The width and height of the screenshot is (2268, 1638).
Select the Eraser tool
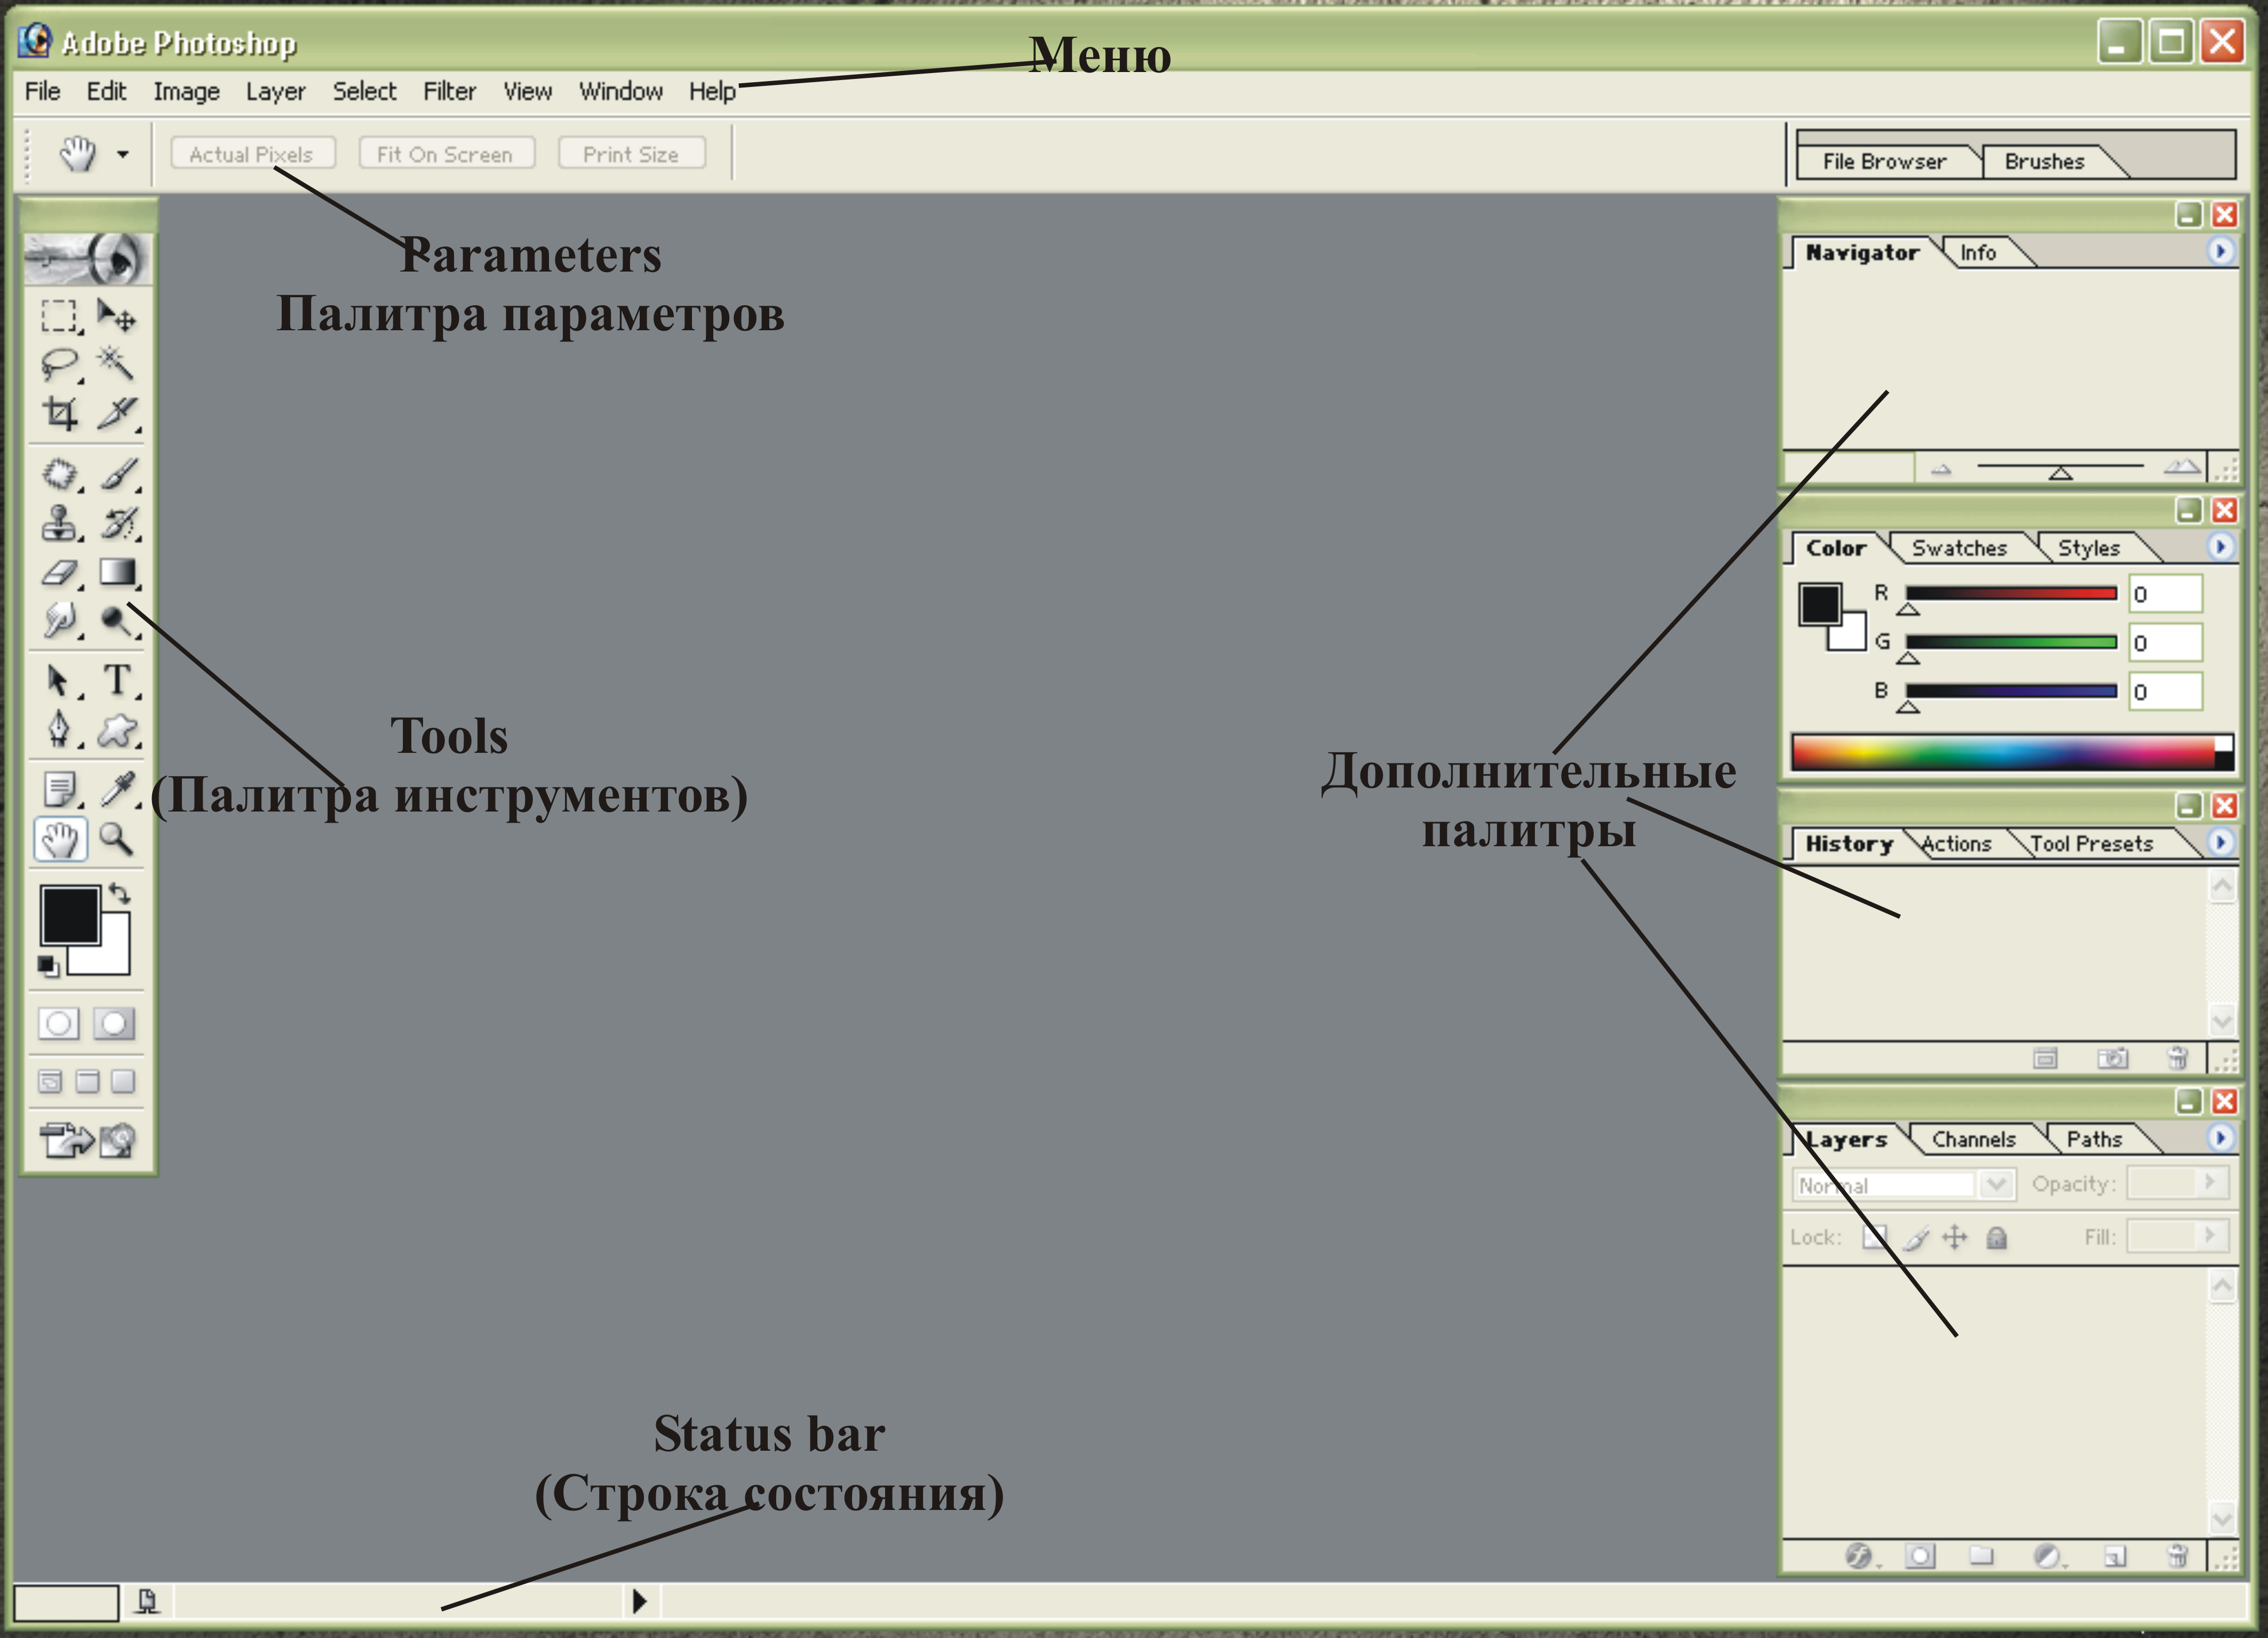(x=60, y=572)
